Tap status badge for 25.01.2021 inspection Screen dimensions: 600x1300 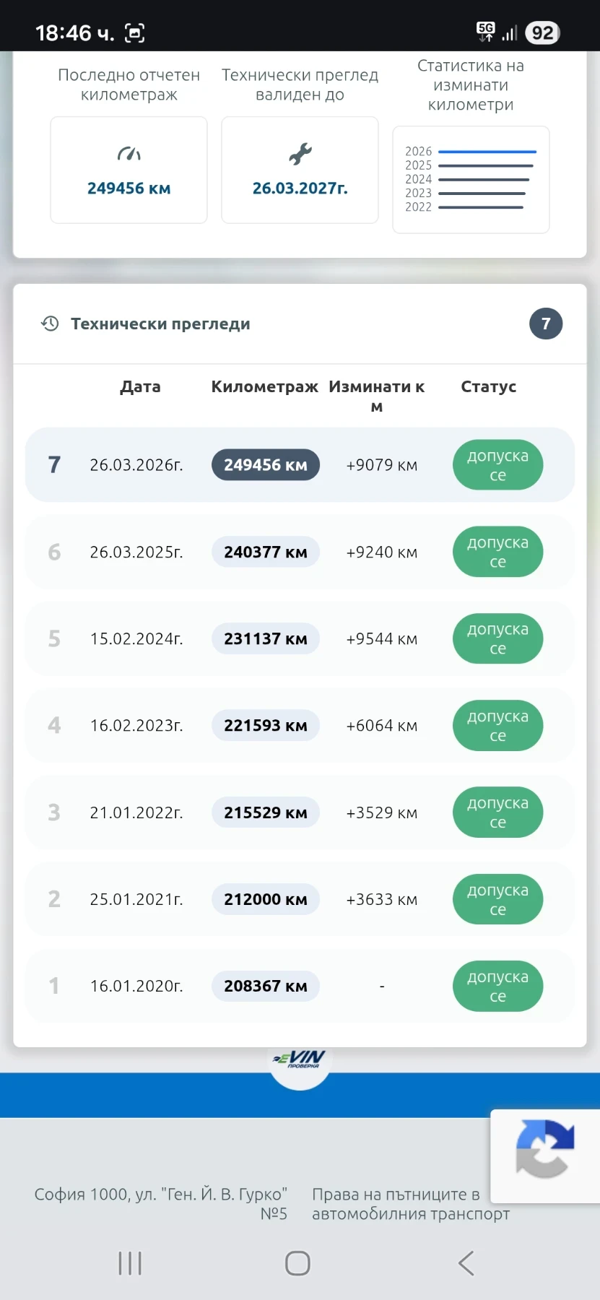tap(497, 900)
